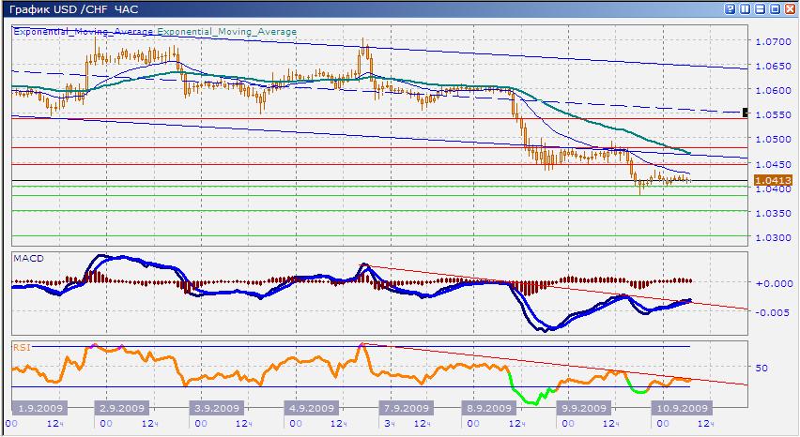Open the help question mark icon
Screen dimensions: 800x437
tap(730, 8)
